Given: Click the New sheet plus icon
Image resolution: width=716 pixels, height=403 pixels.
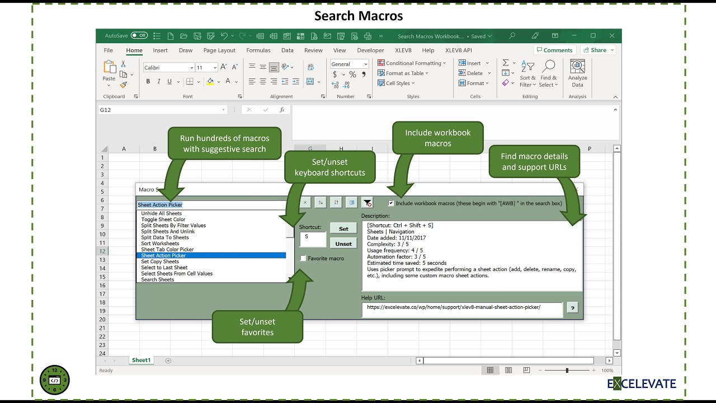Looking at the screenshot, I should pyautogui.click(x=167, y=360).
